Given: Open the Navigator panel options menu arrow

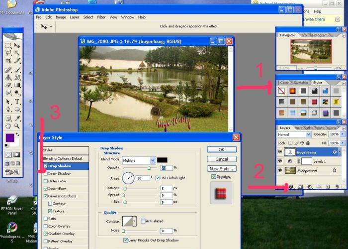Looking at the screenshot, I should (x=344, y=35).
